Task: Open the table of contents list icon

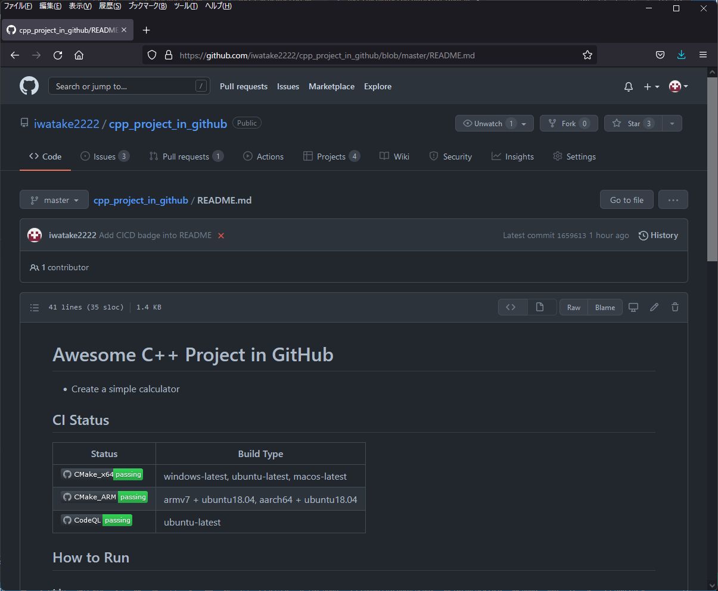Action: click(x=35, y=307)
